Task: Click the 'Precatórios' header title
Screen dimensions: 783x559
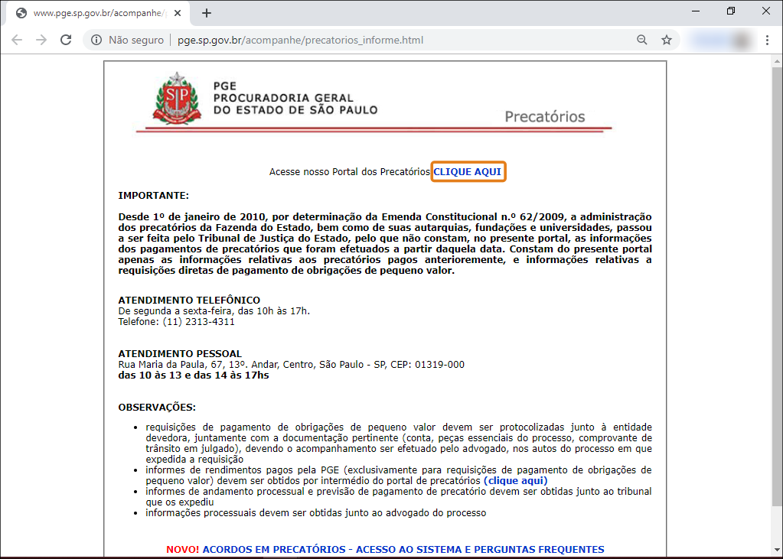Action: click(545, 116)
